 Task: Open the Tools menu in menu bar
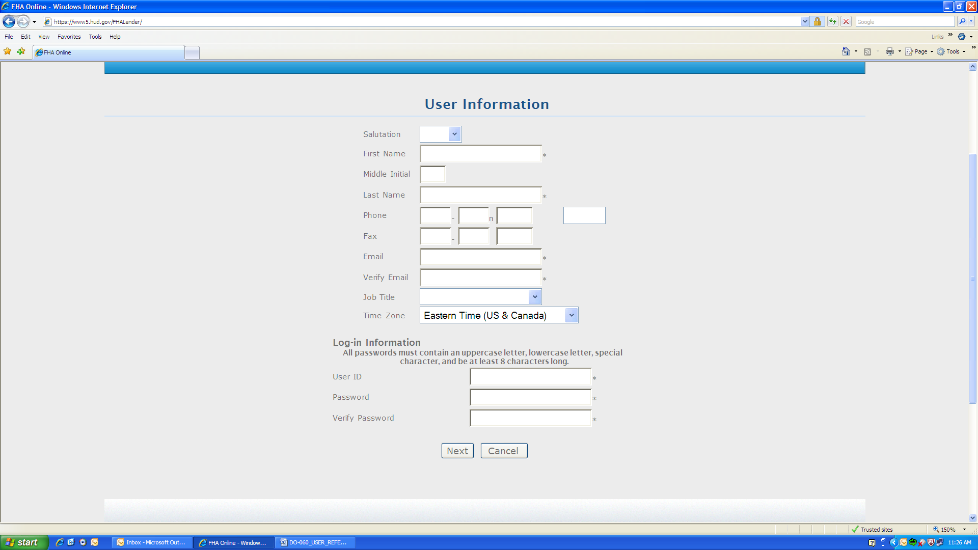pos(95,37)
